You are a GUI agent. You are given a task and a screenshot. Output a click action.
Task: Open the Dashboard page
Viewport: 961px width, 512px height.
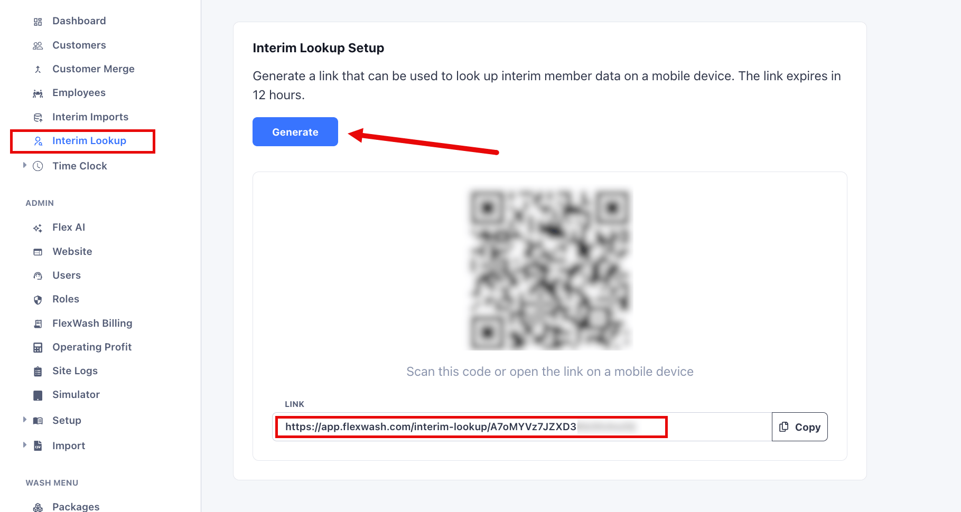[x=79, y=21]
